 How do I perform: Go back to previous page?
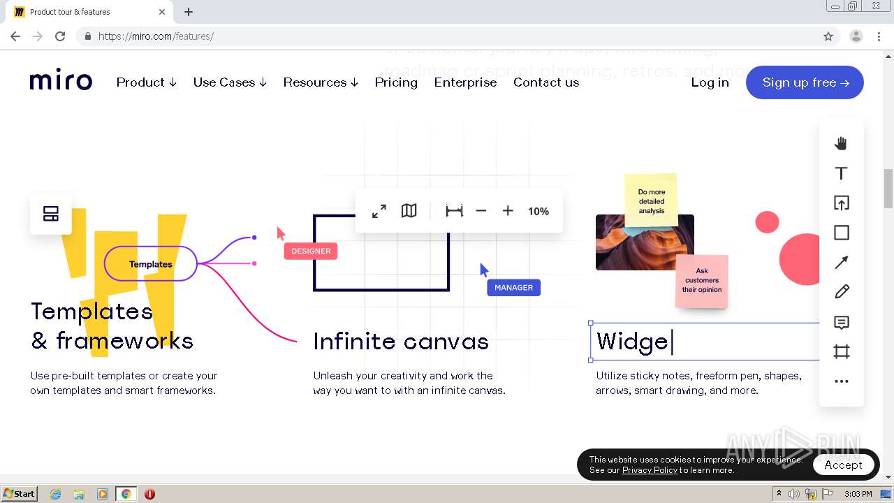tap(15, 36)
